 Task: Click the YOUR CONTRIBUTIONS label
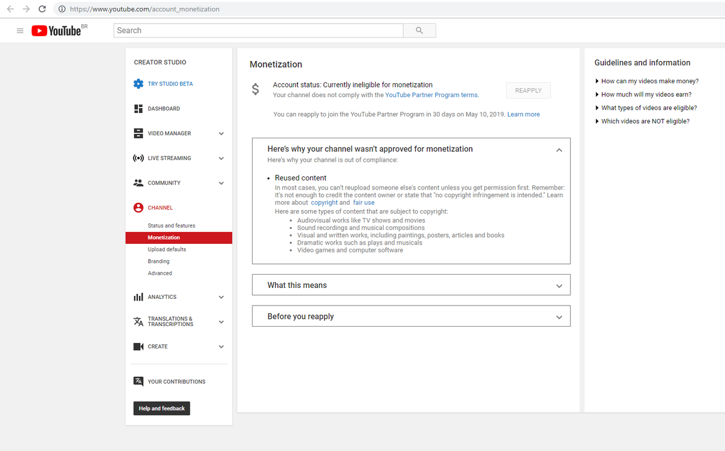(176, 382)
